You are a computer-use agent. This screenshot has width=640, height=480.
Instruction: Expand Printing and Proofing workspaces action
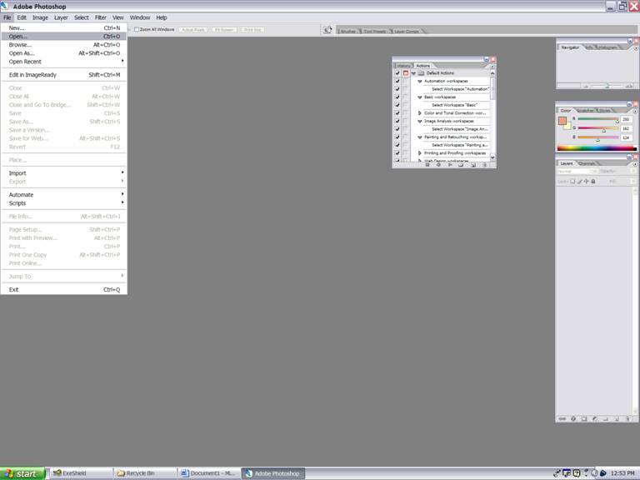420,153
